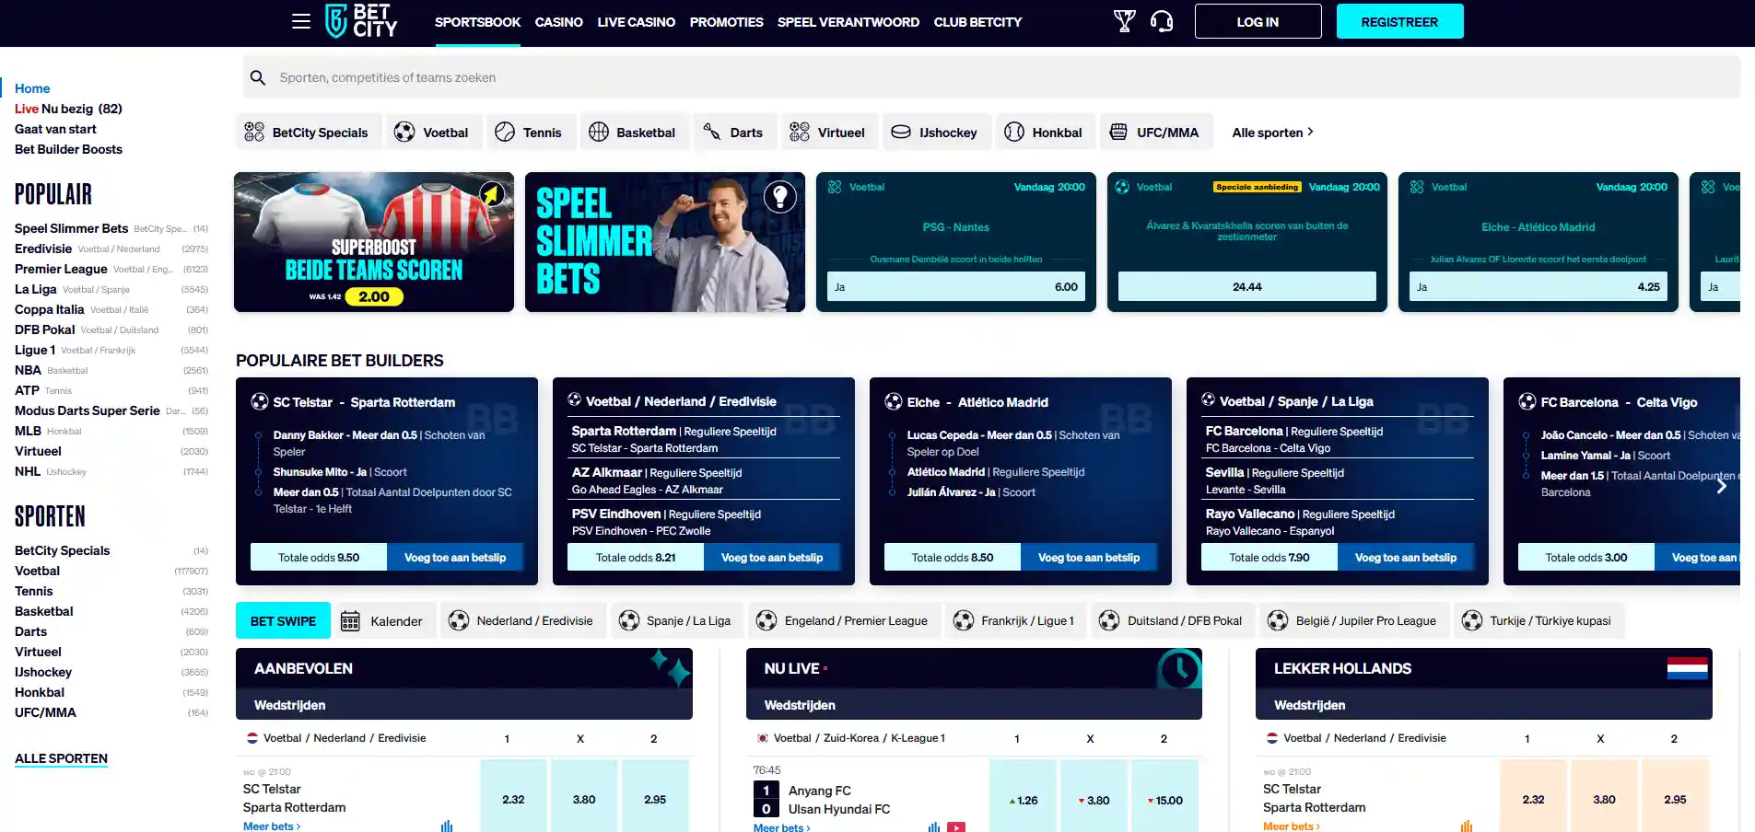This screenshot has width=1755, height=832.
Task: Open Promoties menu item
Action: point(726,22)
